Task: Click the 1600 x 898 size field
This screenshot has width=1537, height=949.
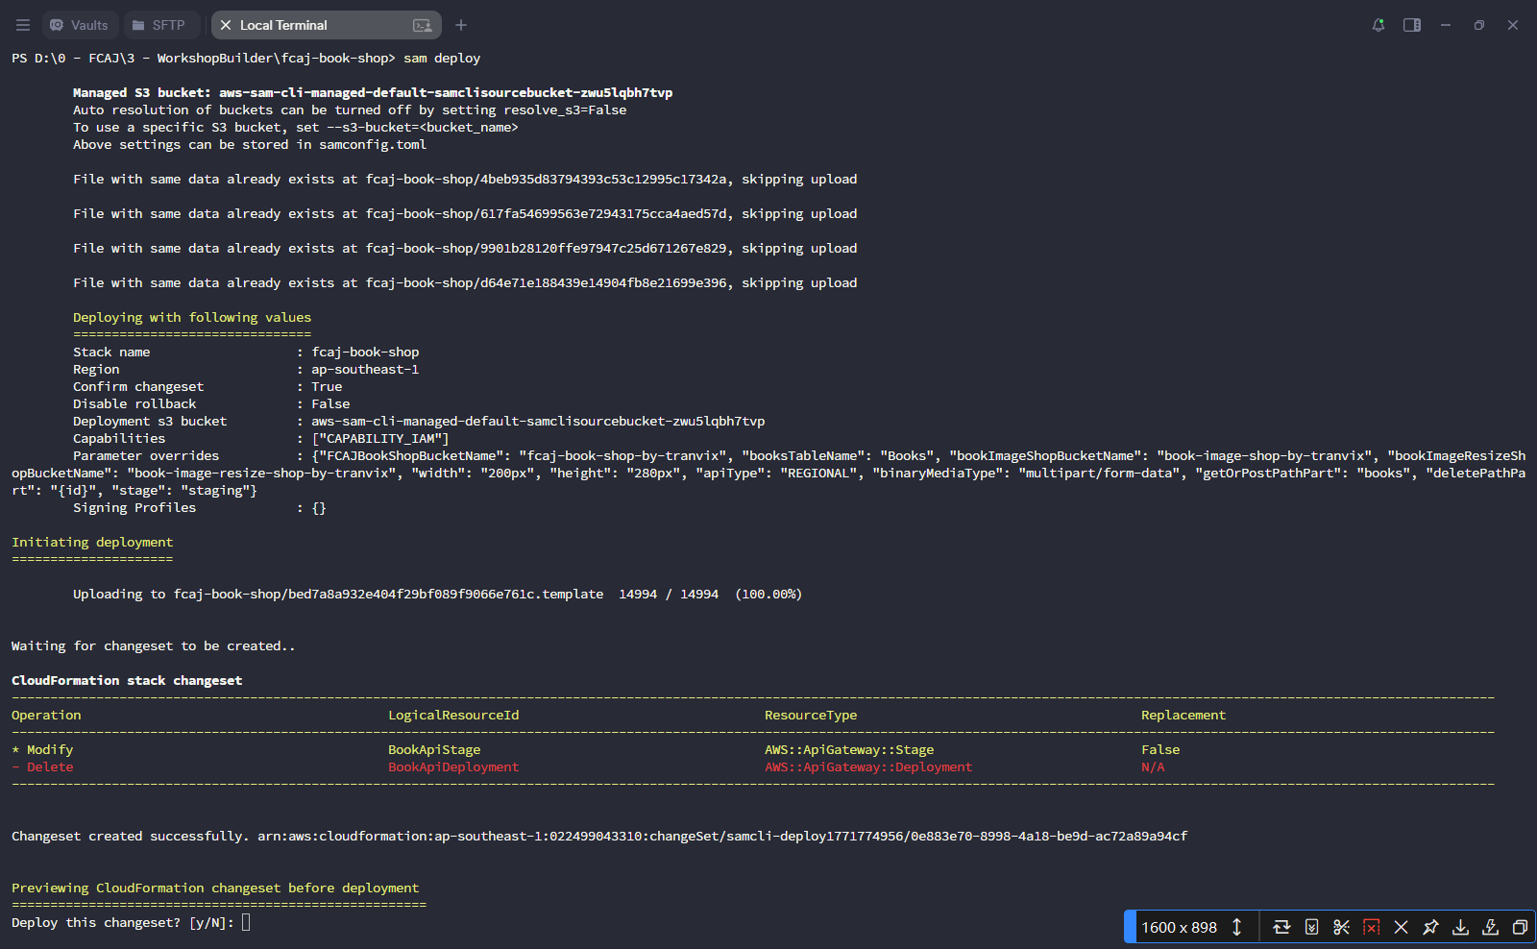Action: [1179, 927]
